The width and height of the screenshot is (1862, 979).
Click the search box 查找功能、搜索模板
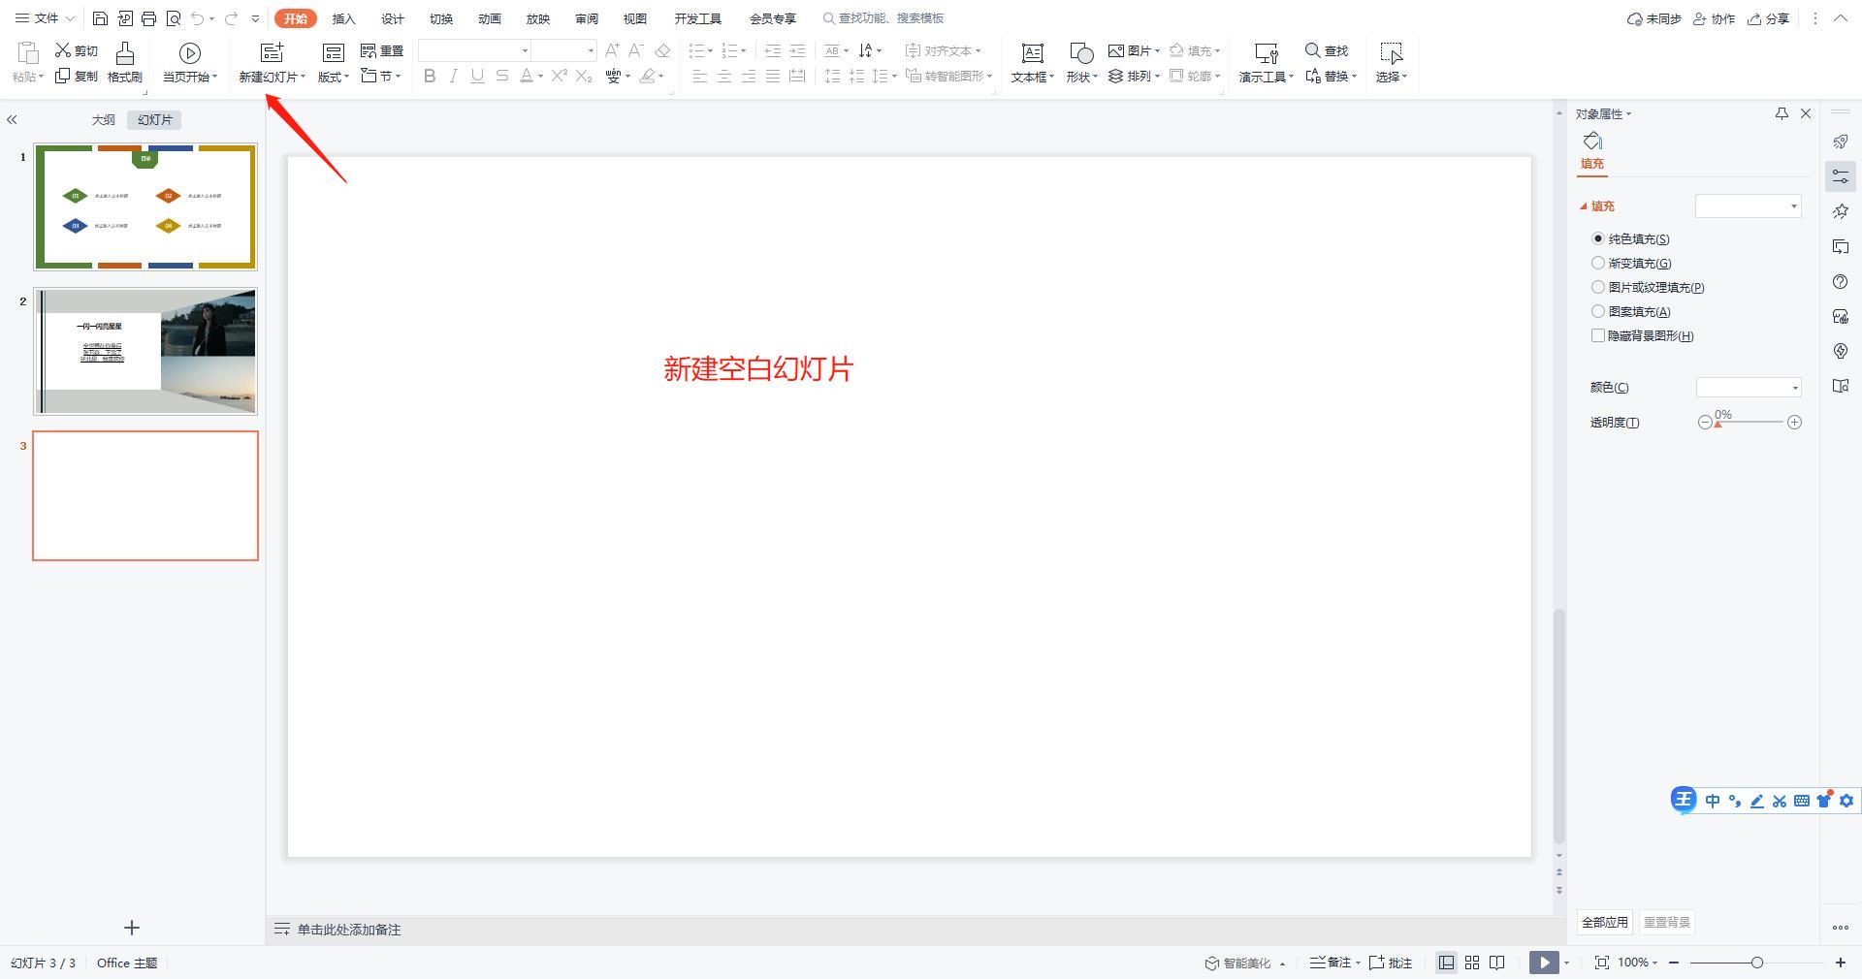(883, 18)
